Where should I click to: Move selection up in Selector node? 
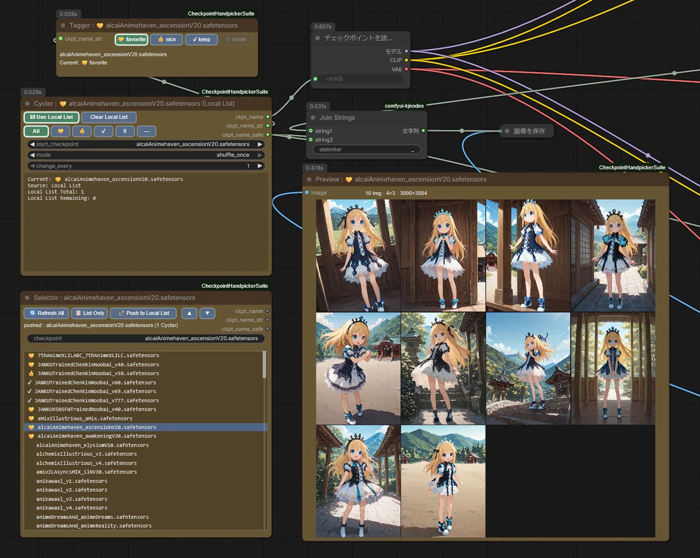click(189, 313)
